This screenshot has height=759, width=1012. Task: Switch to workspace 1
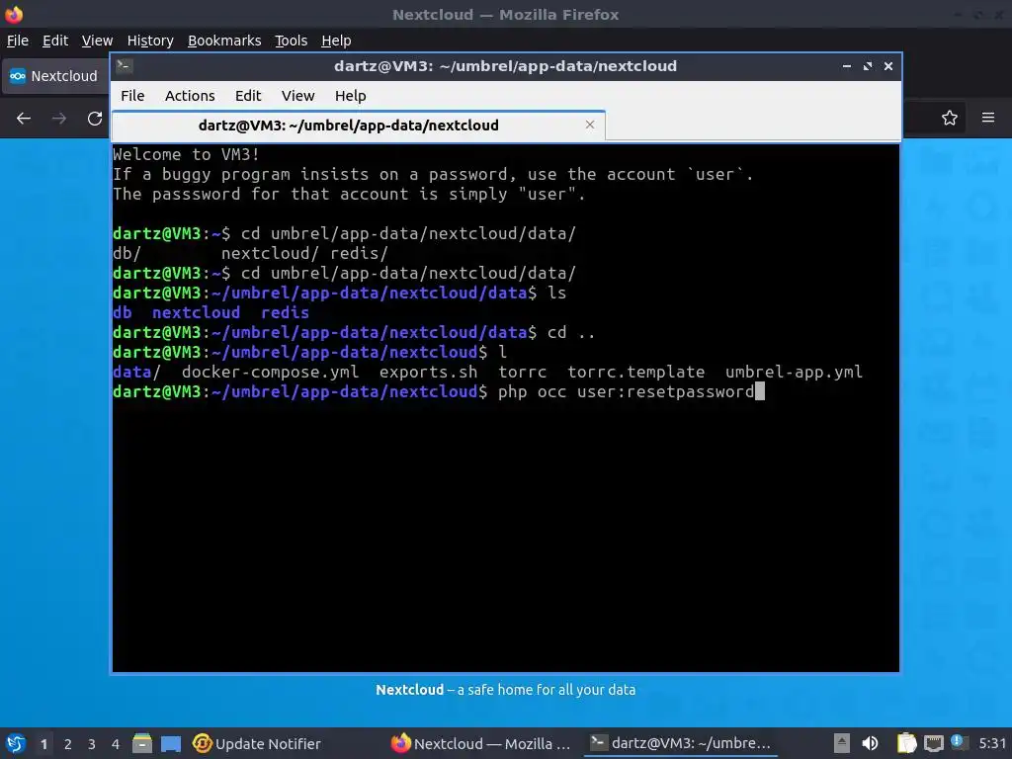43,744
